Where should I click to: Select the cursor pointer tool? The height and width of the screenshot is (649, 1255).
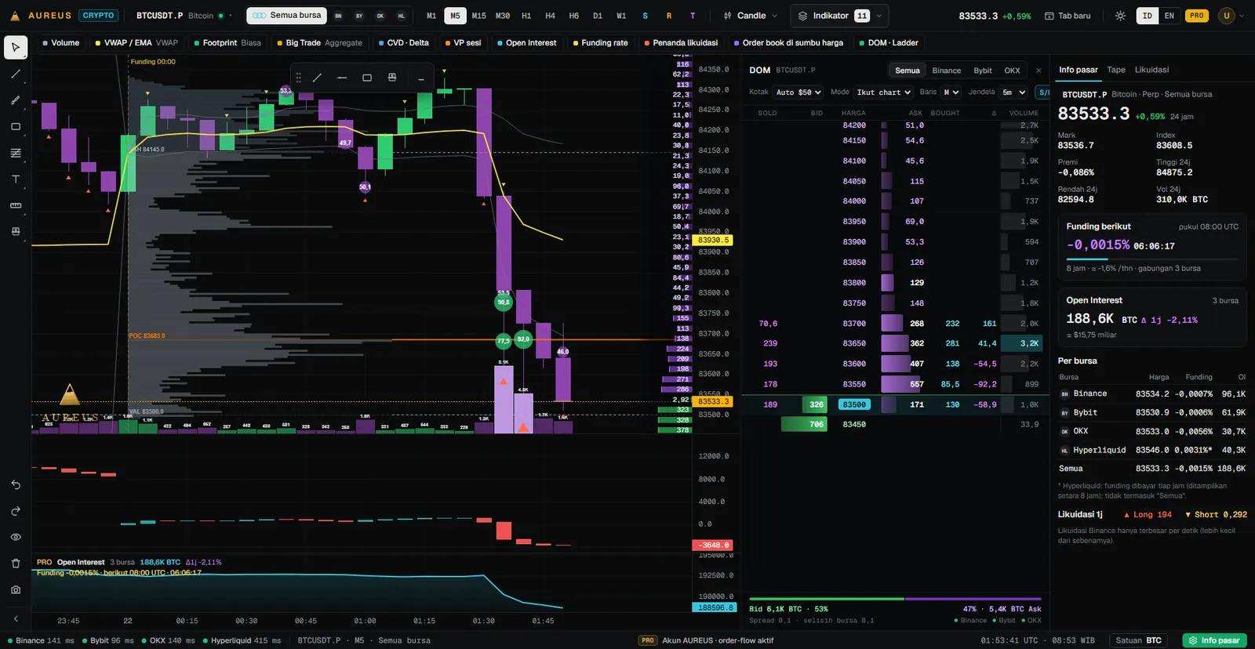pyautogui.click(x=16, y=47)
